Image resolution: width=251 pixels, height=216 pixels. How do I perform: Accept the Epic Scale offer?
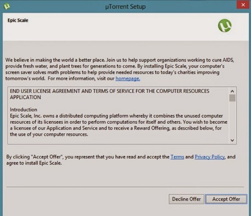[x=226, y=199]
